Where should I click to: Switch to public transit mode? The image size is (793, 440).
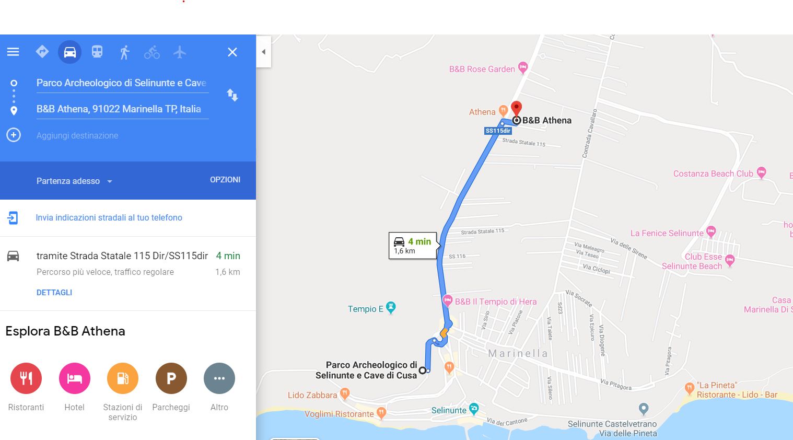pyautogui.click(x=97, y=52)
